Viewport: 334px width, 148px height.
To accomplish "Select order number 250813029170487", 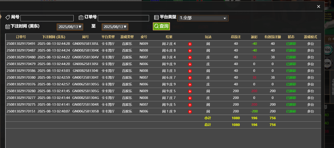I will (21, 50).
